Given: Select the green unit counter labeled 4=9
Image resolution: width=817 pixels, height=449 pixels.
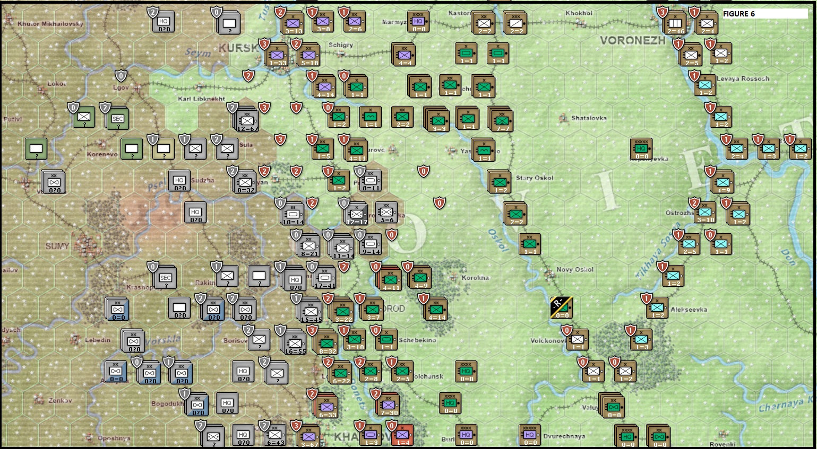Looking at the screenshot, I should [420, 278].
